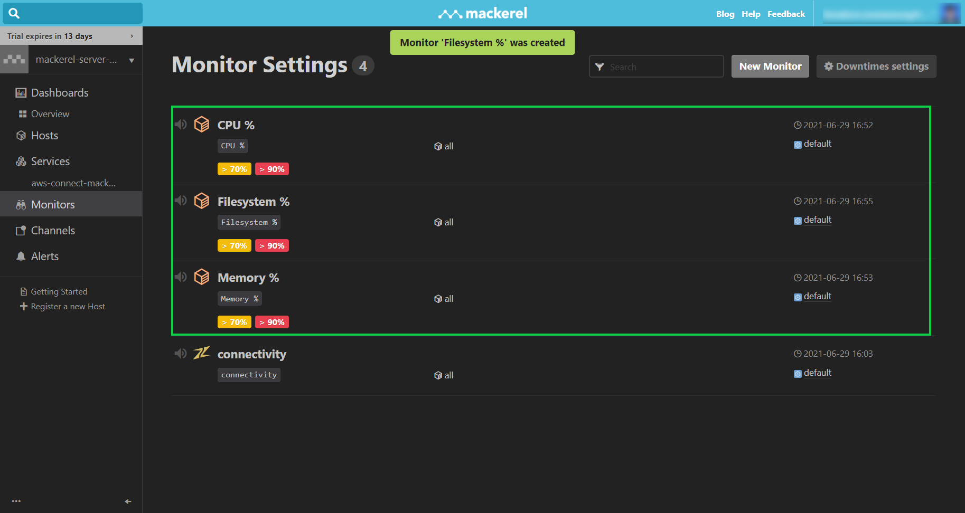Expand the Trial expires banner chevron
This screenshot has width=965, height=513.
click(132, 36)
